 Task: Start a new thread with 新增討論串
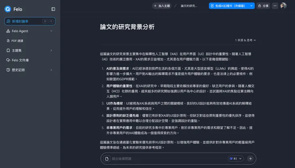pos(30,21)
